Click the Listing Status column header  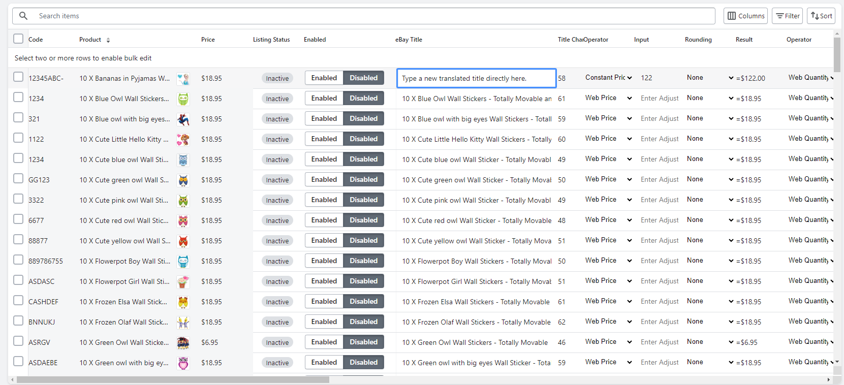(271, 40)
